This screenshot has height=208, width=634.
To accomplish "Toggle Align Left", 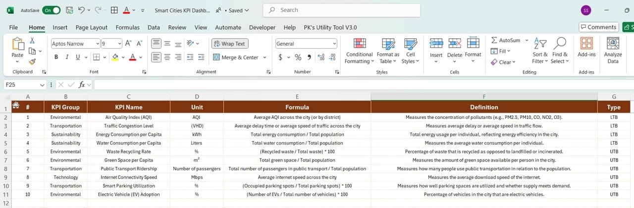I will 157,57.
